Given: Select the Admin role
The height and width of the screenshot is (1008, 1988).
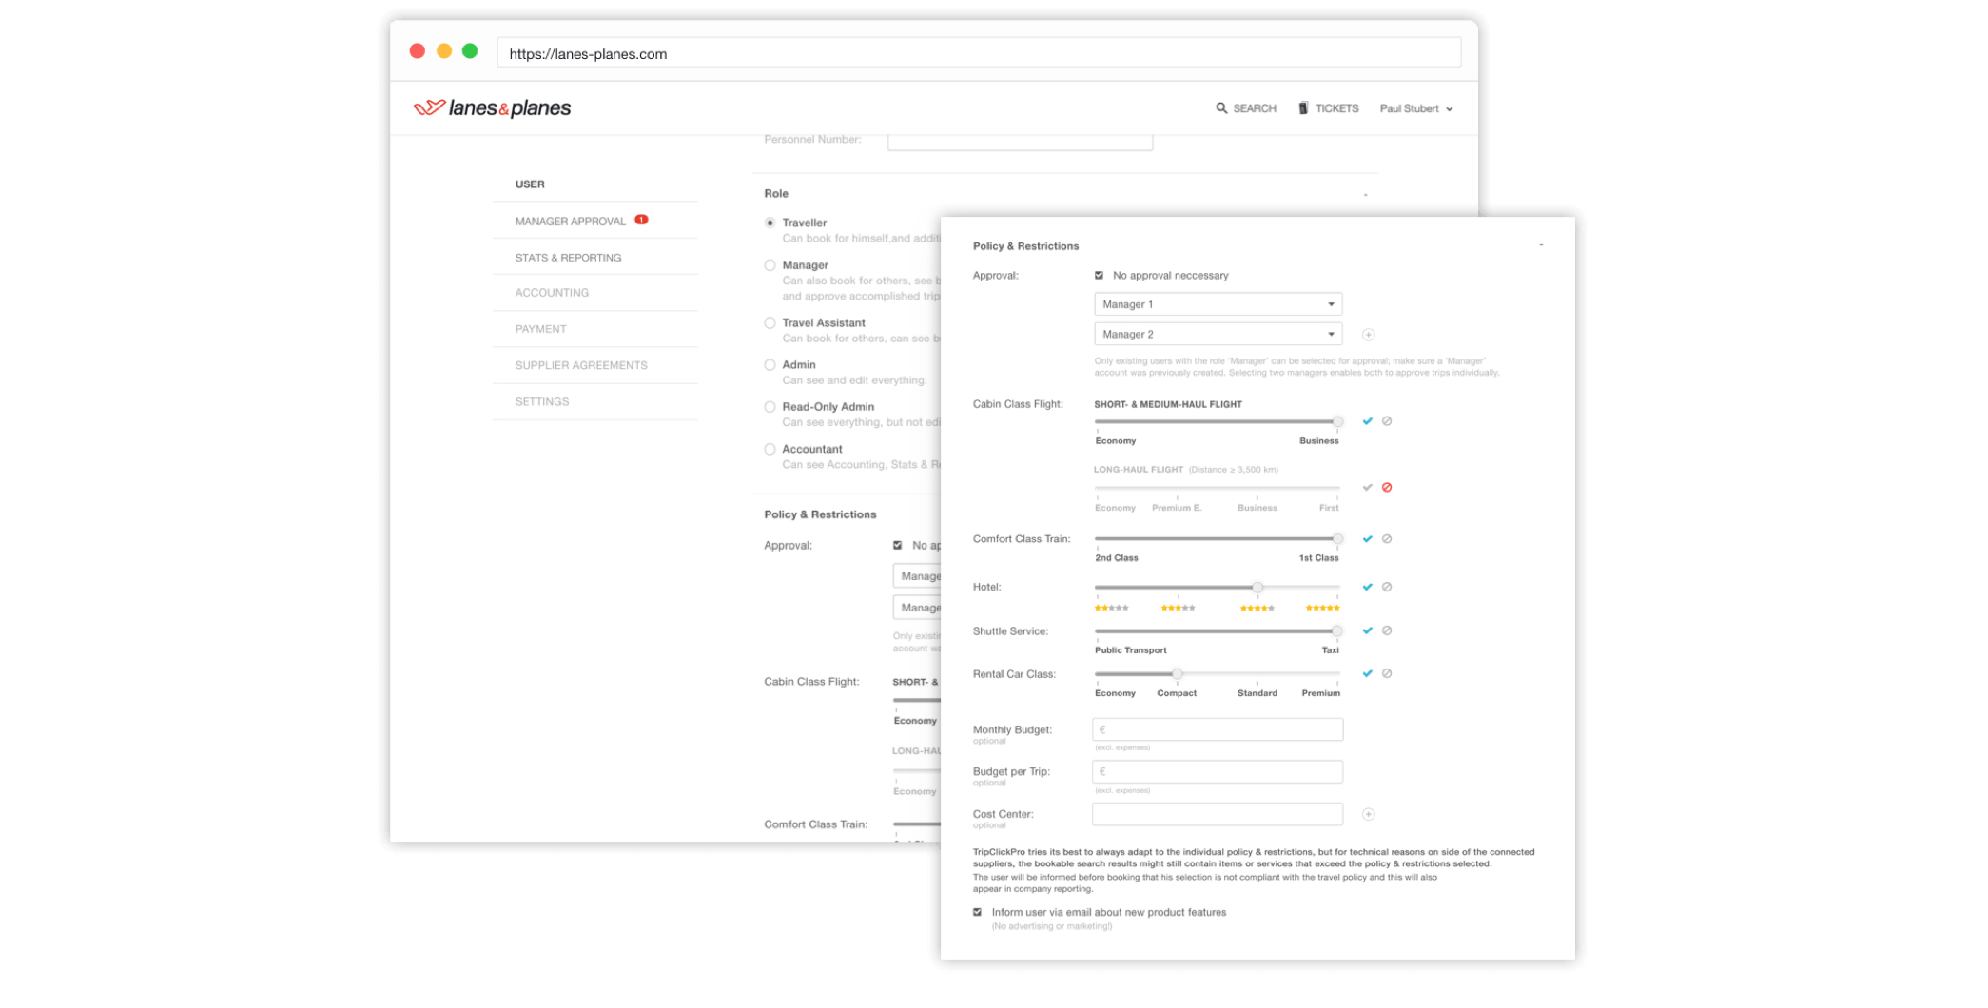Looking at the screenshot, I should pyautogui.click(x=770, y=365).
